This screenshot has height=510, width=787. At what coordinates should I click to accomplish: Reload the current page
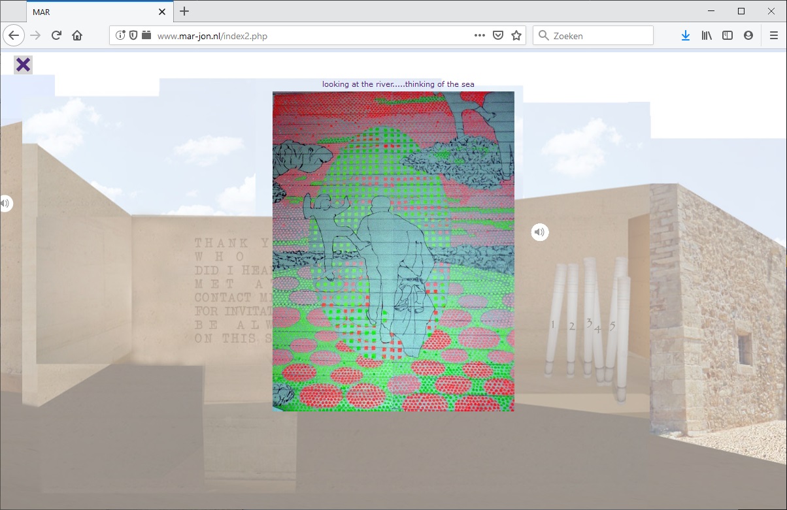click(x=56, y=36)
